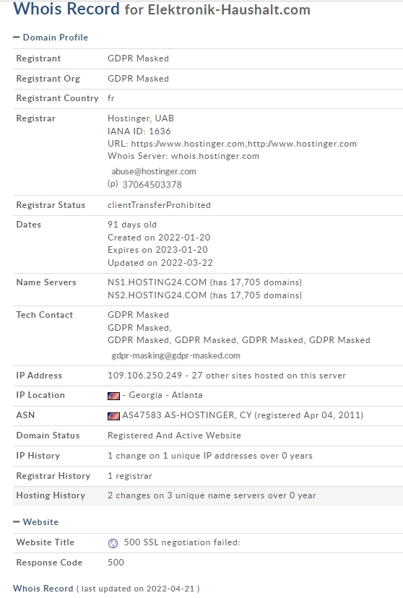
Task: Click the abuse@hostinger.com email
Action: pos(154,171)
